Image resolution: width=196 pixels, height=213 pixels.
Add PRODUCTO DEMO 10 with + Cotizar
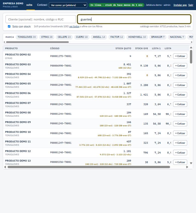[180, 133]
